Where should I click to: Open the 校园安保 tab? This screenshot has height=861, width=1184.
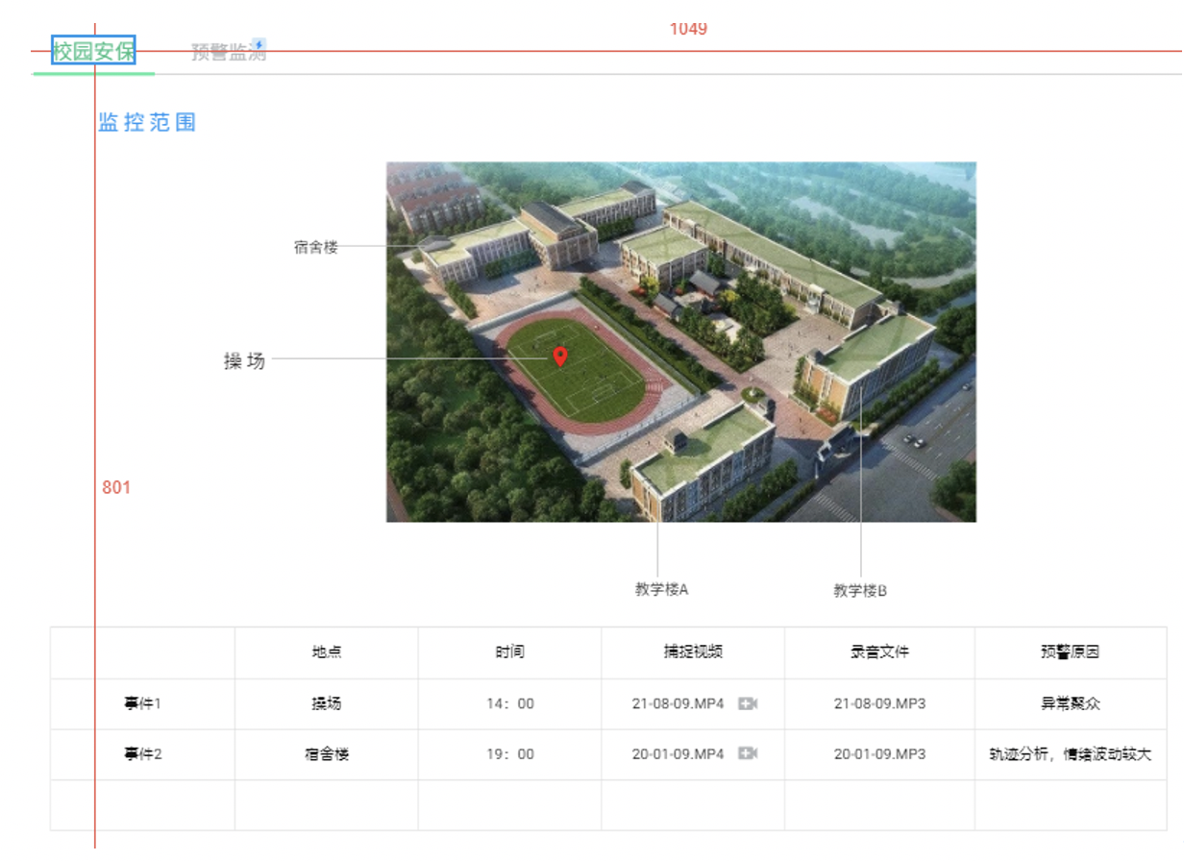pos(93,51)
